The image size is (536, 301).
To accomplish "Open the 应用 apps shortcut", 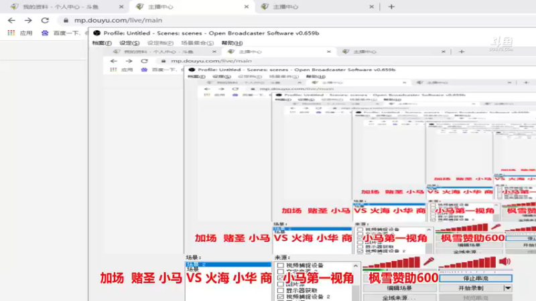I will (20, 33).
